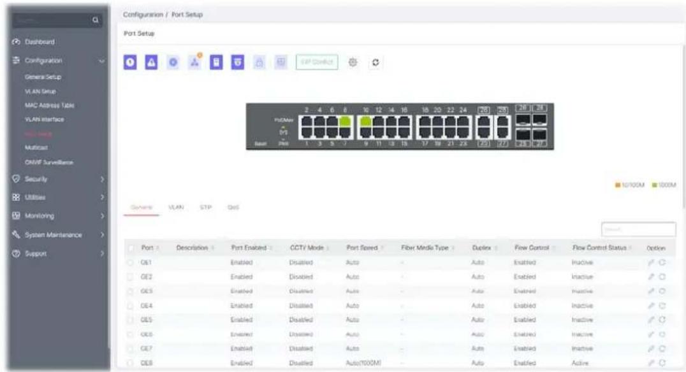Tick the checkbox for port GE4
This screenshot has width=686, height=372.
coord(130,306)
